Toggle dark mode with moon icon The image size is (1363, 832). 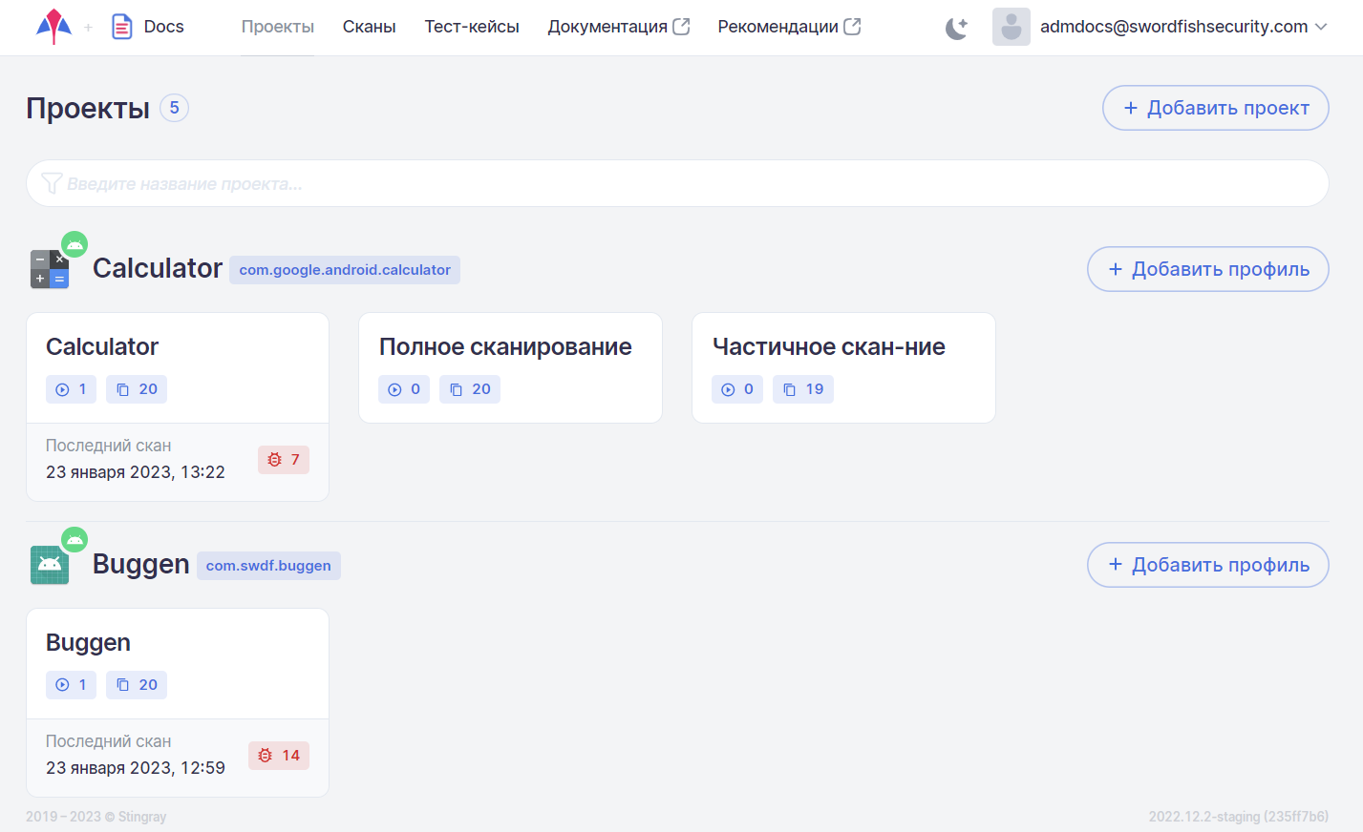[956, 28]
